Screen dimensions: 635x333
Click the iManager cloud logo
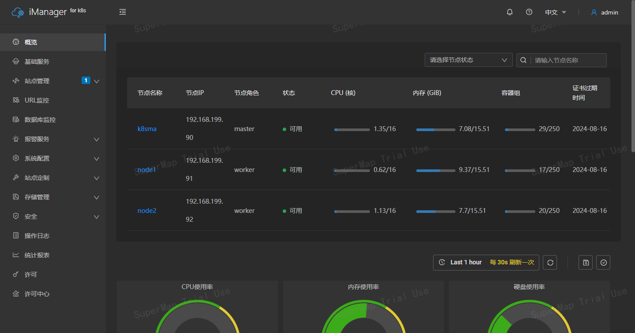(x=18, y=12)
